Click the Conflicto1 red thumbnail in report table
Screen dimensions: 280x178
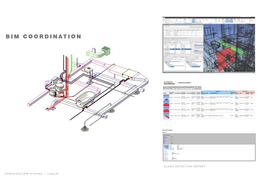click(x=166, y=97)
